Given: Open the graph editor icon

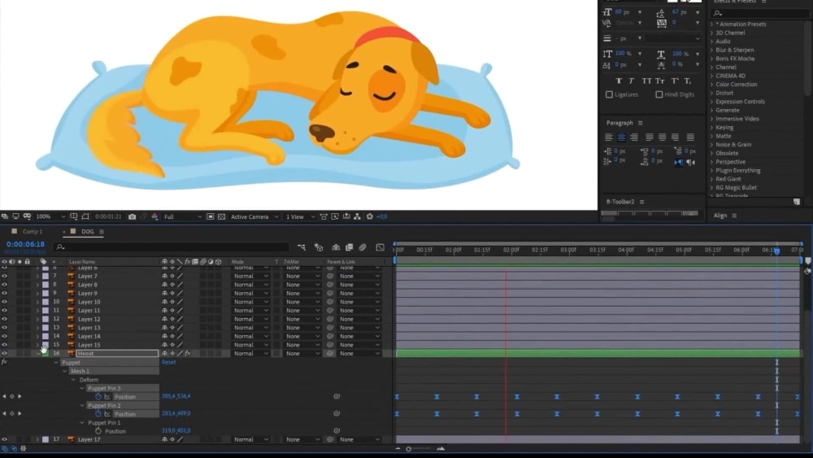Looking at the screenshot, I should coord(380,247).
